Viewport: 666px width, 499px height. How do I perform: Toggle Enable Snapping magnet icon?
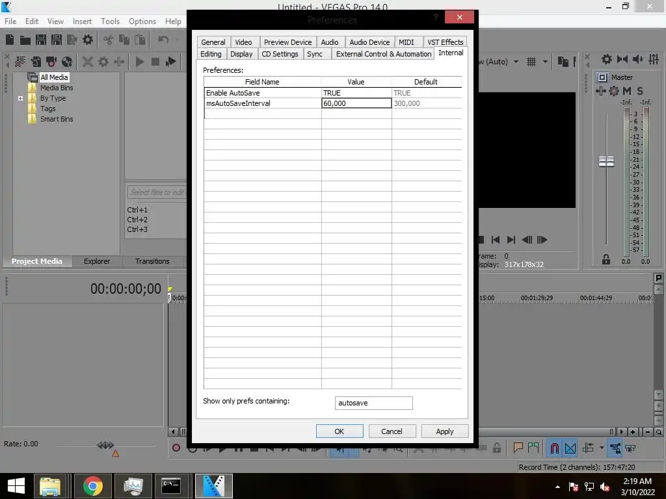pos(554,448)
